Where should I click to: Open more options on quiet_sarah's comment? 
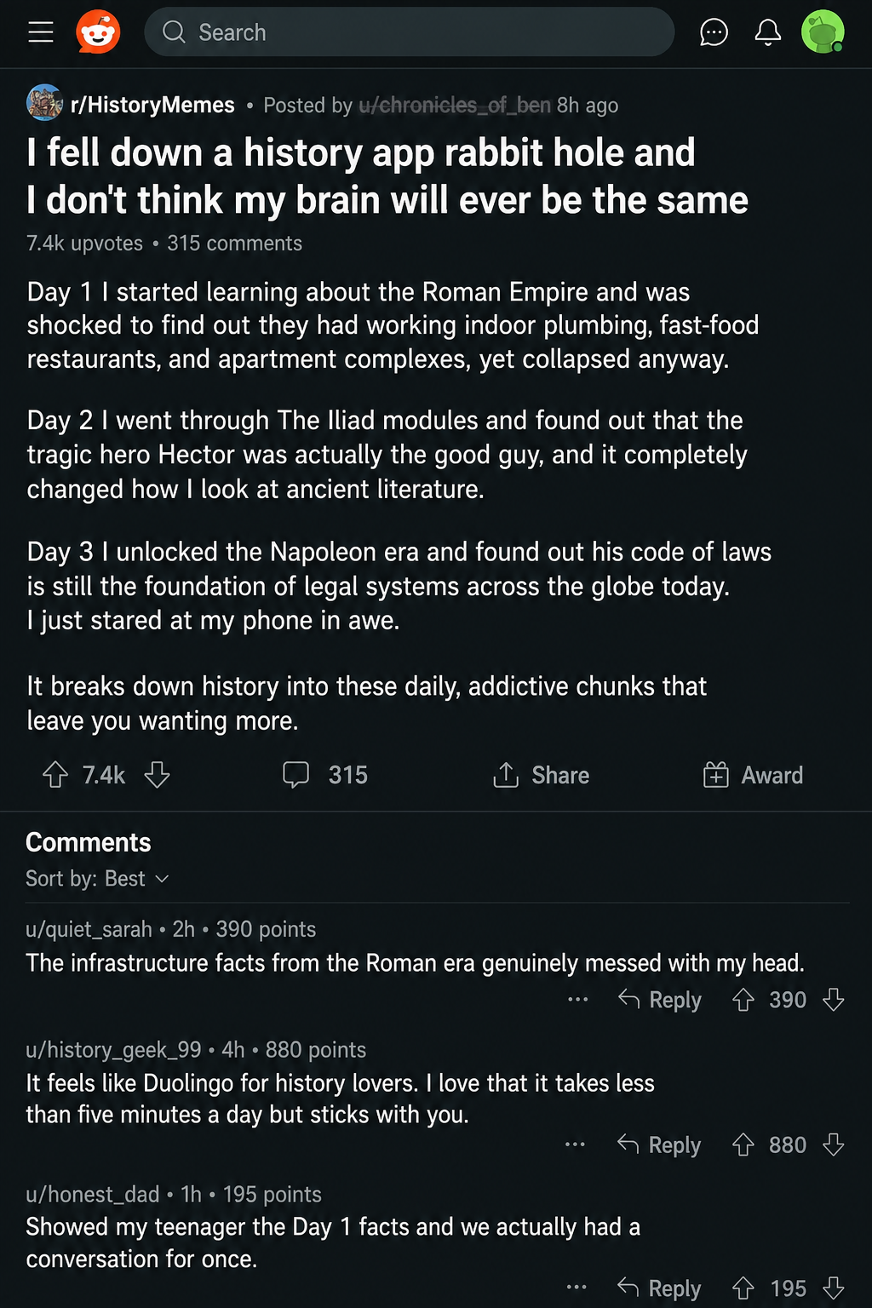click(577, 1000)
